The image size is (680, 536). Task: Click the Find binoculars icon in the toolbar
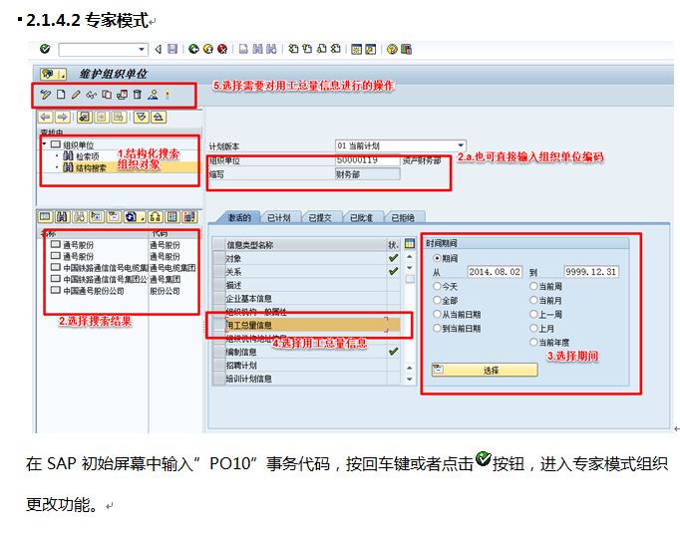click(x=257, y=49)
